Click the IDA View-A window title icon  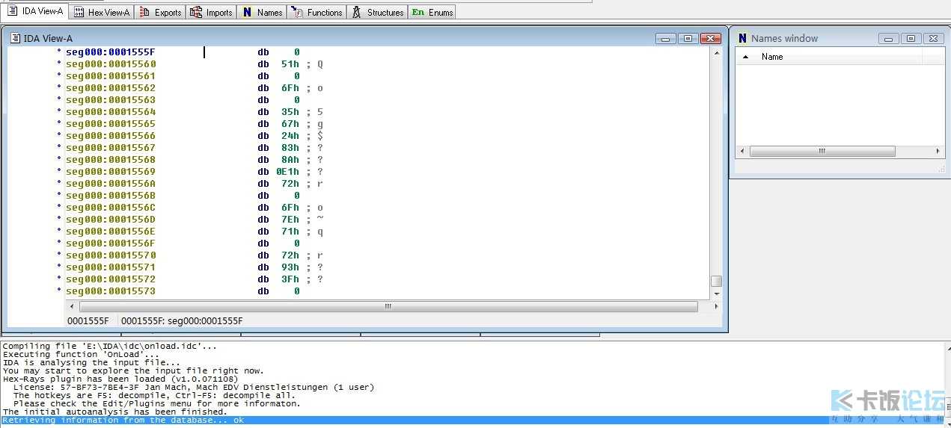click(15, 38)
